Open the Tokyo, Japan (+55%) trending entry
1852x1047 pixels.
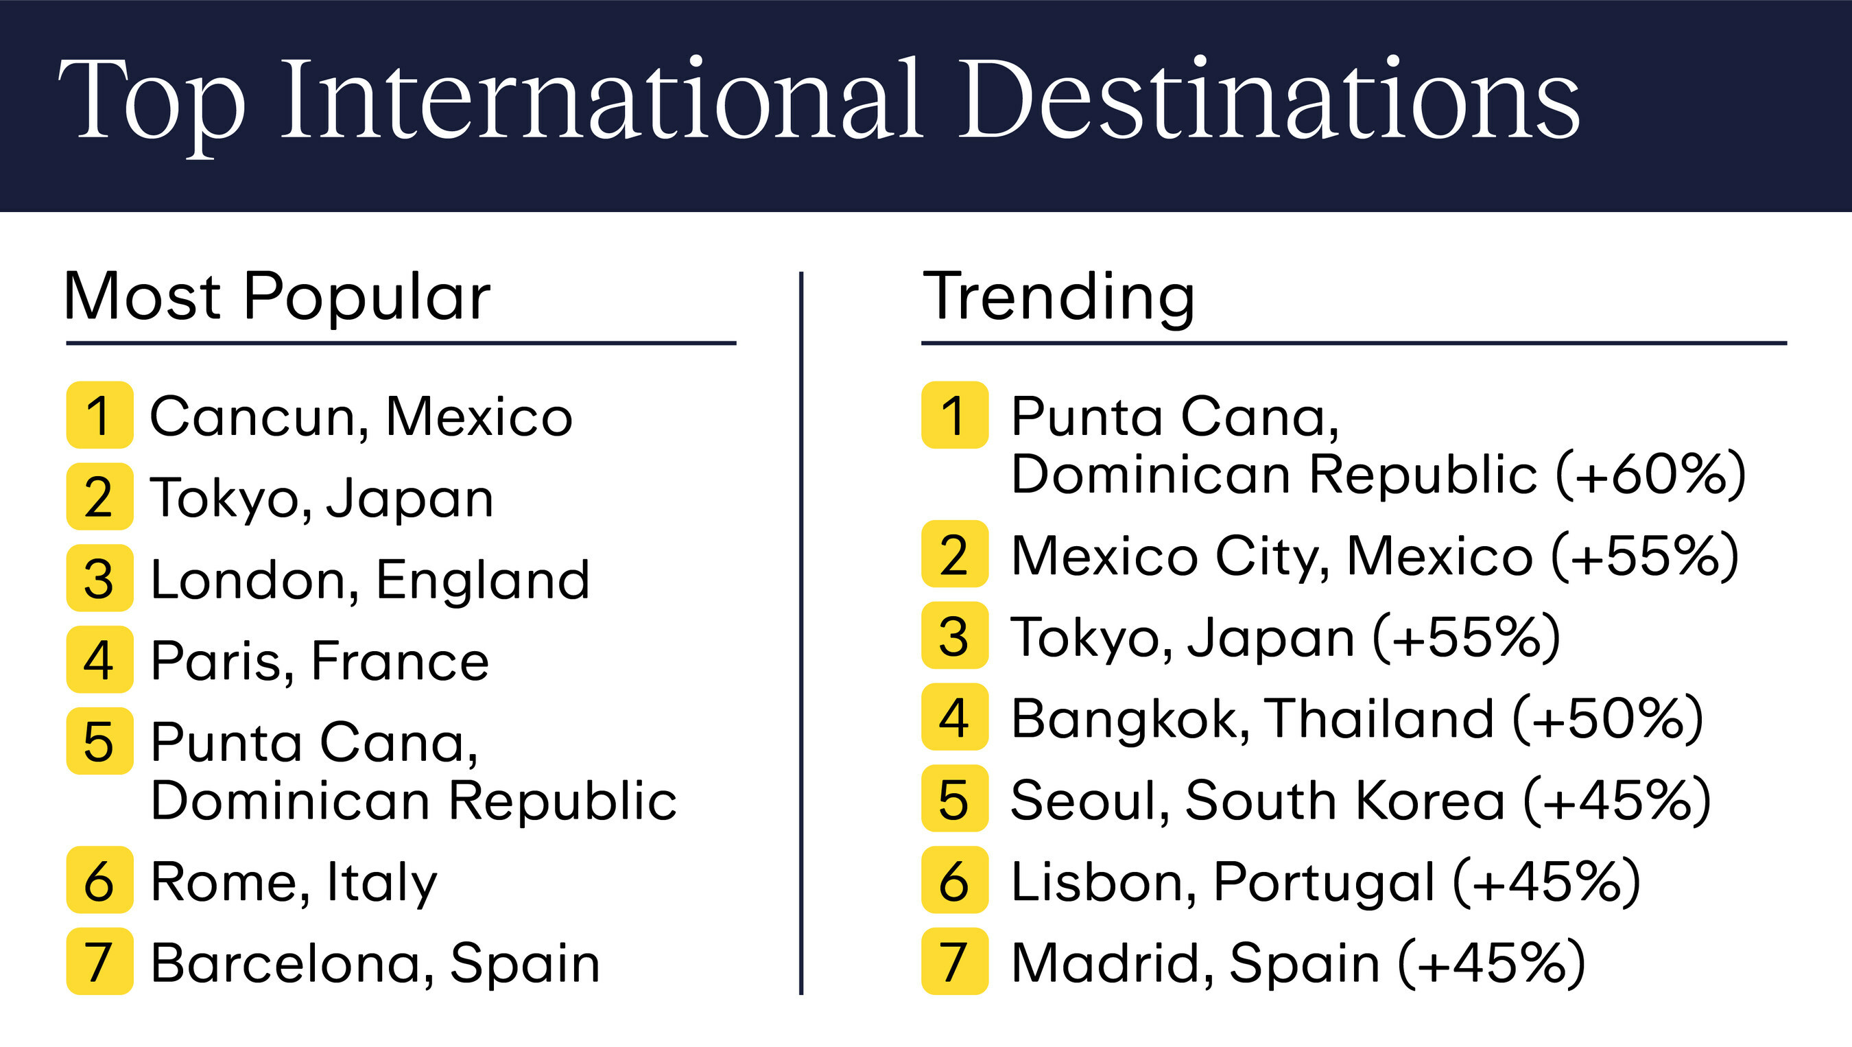click(x=1285, y=637)
